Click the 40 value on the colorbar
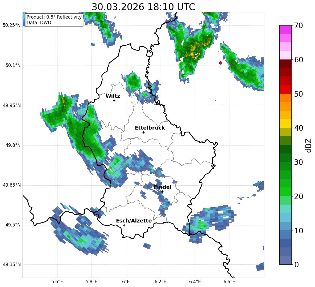Viewport: 315px width, 287px height. coord(299,128)
